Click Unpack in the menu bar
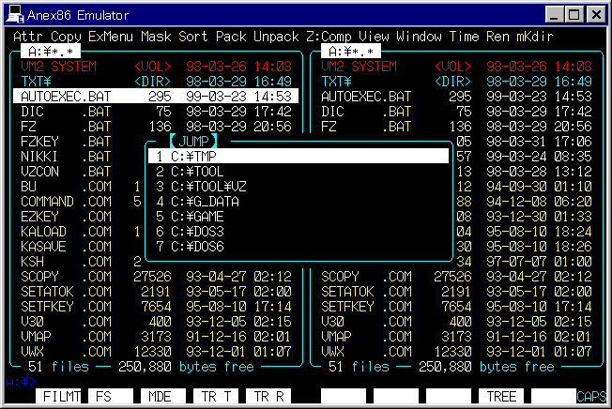 point(278,36)
